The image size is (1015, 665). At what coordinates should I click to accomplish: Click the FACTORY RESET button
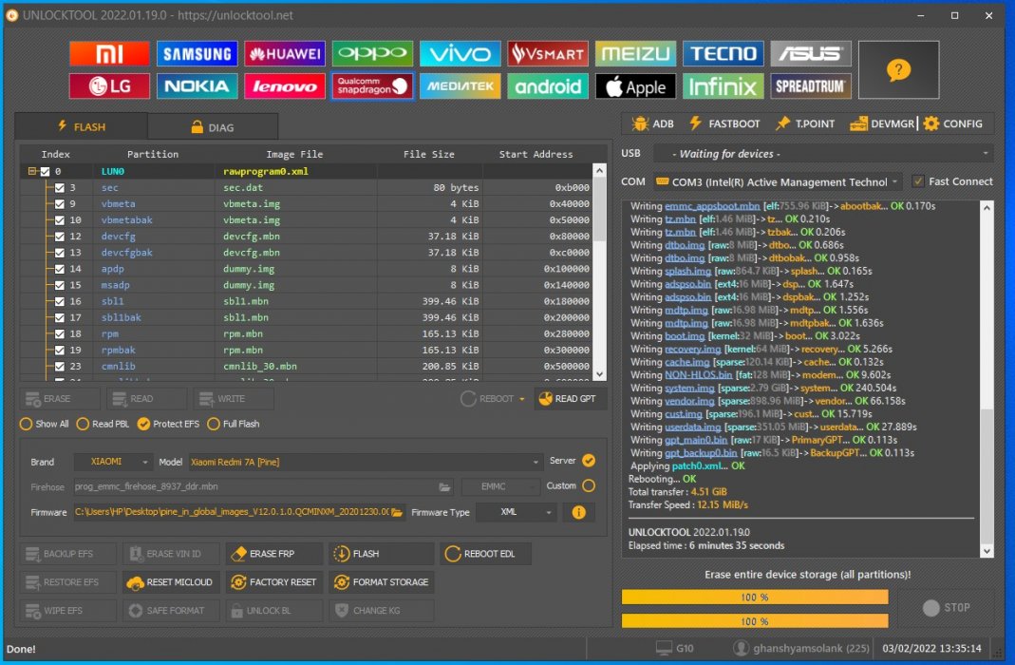tap(273, 582)
